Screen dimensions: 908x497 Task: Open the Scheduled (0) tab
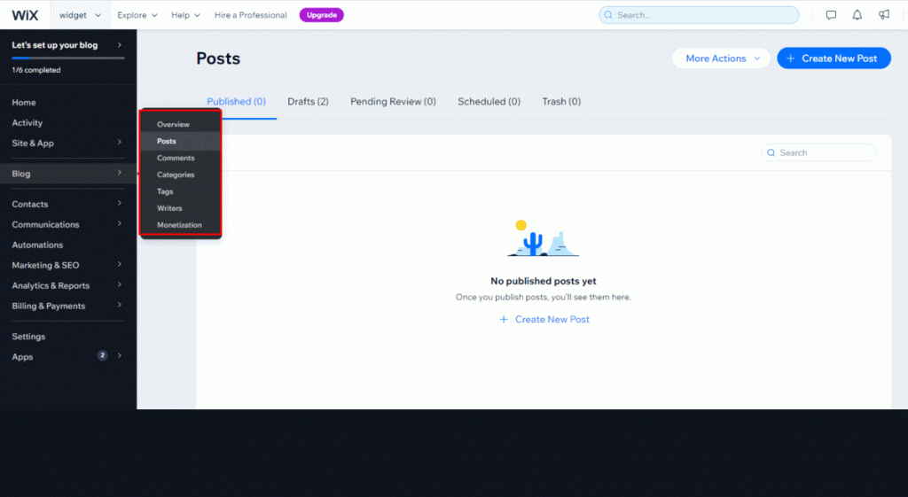(489, 102)
